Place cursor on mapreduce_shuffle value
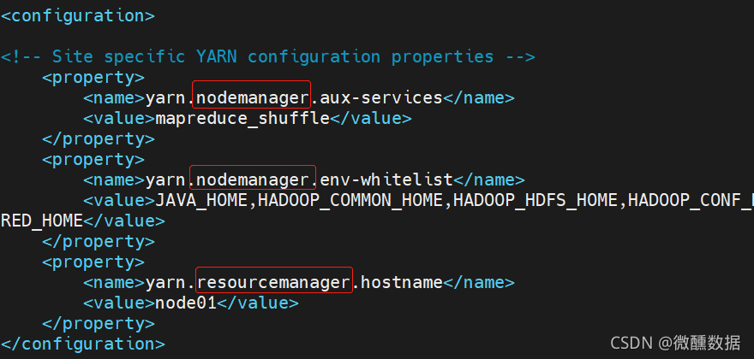Screen dimensions: 754x359 pyautogui.click(x=242, y=119)
